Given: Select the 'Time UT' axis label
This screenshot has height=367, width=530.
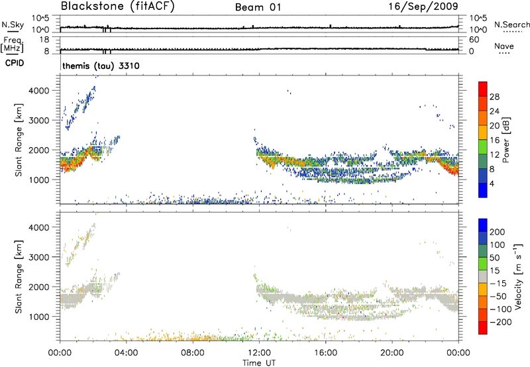Looking at the screenshot, I should click(x=259, y=363).
